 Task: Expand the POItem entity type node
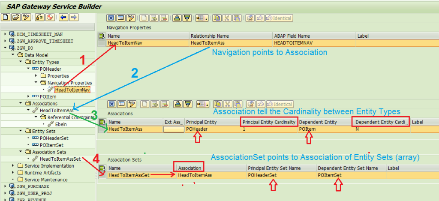click(x=28, y=96)
